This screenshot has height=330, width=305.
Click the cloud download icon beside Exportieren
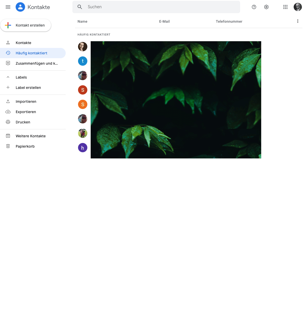[x=8, y=112]
